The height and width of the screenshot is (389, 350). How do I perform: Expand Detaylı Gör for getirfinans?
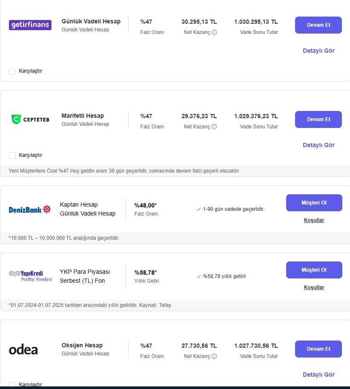pyautogui.click(x=318, y=51)
